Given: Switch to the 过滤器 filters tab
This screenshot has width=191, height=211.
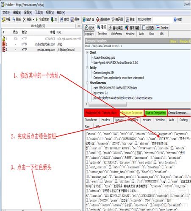Looking at the screenshot, I should 148,28.
